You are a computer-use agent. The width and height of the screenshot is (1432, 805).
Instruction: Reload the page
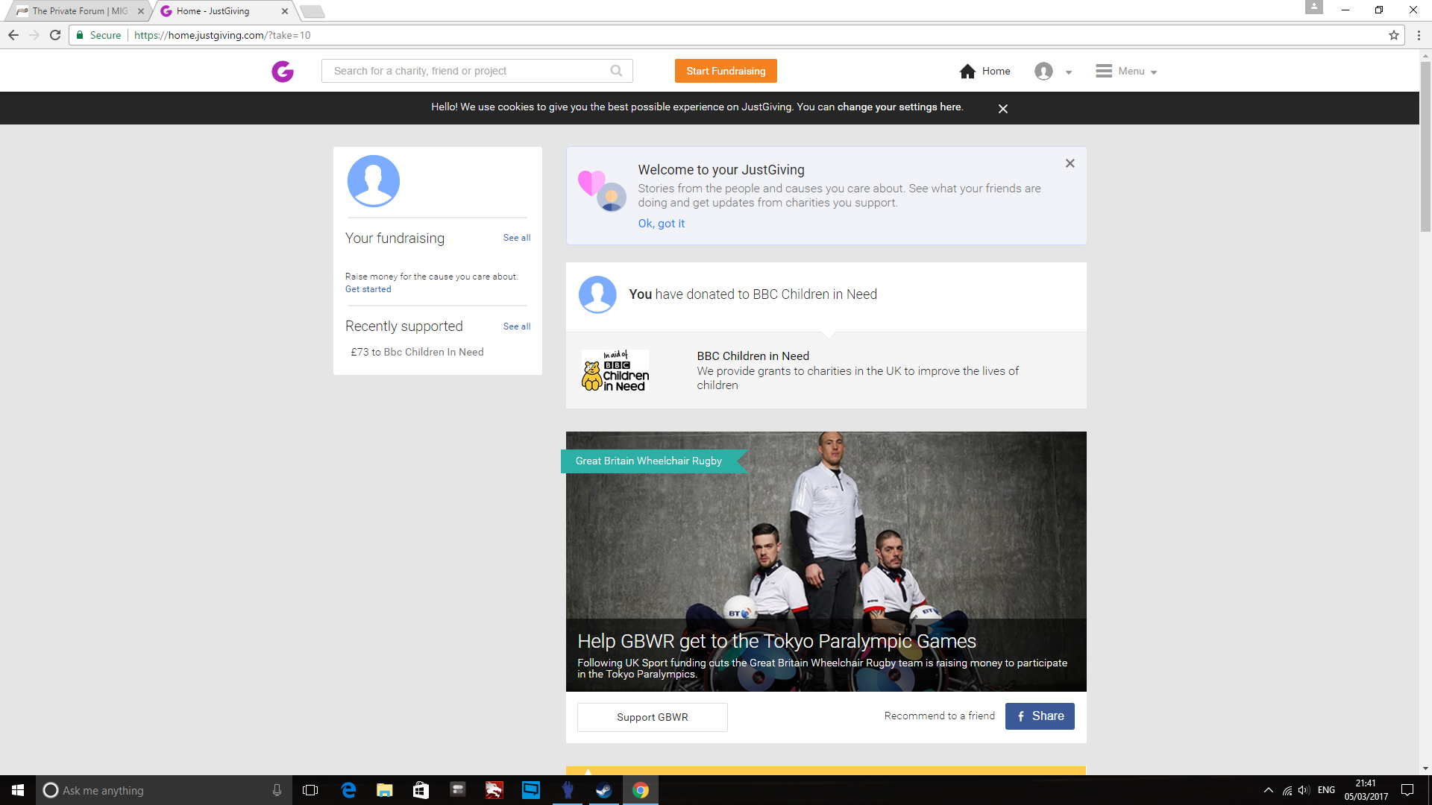point(55,35)
